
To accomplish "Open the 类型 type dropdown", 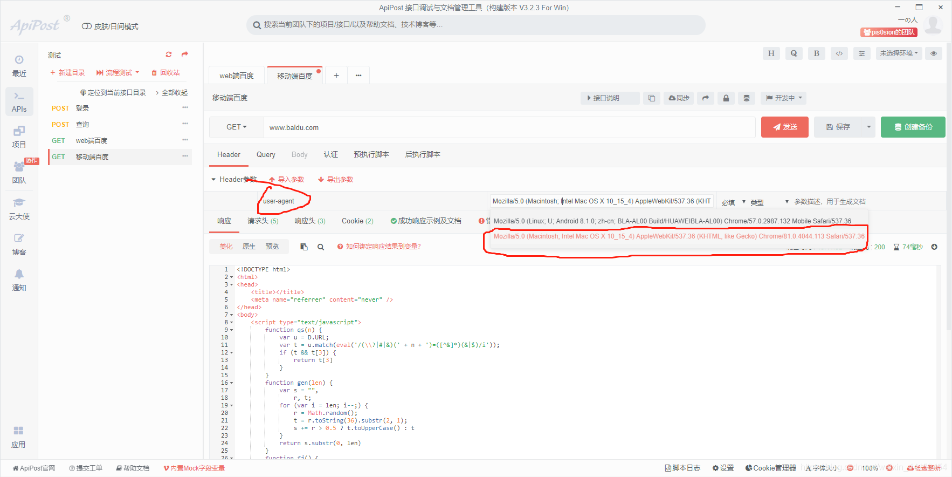I will coord(769,202).
